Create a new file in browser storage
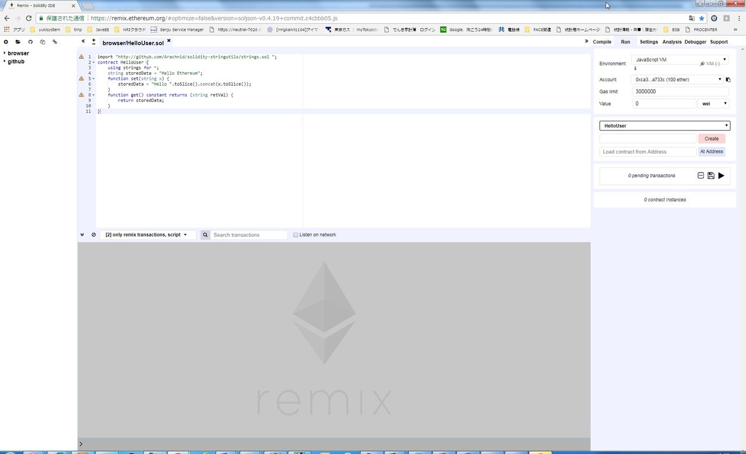746x454 pixels. click(x=6, y=42)
